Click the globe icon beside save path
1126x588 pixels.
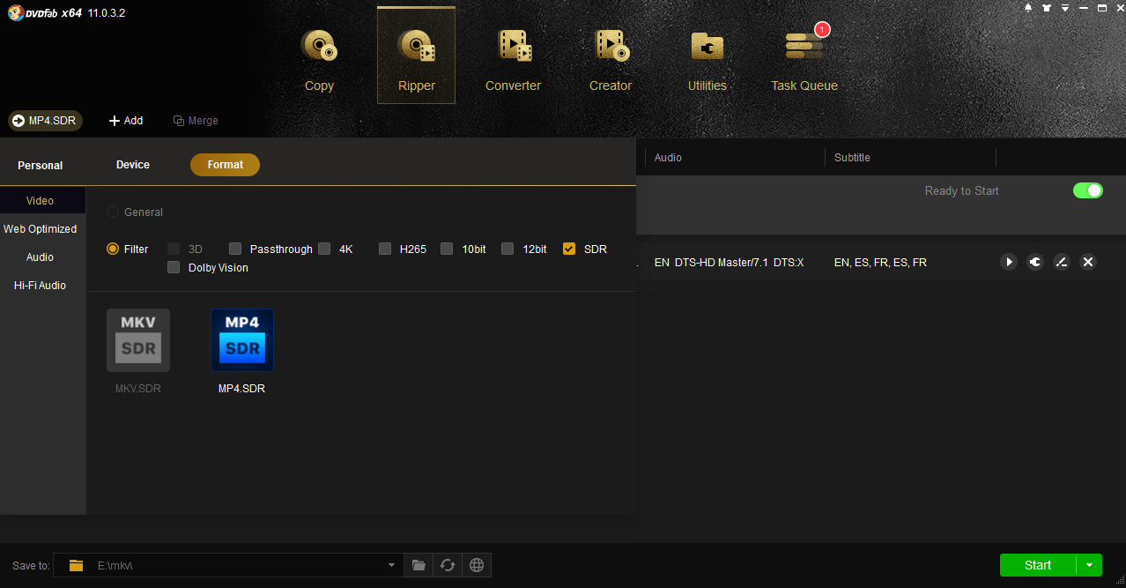tap(477, 565)
